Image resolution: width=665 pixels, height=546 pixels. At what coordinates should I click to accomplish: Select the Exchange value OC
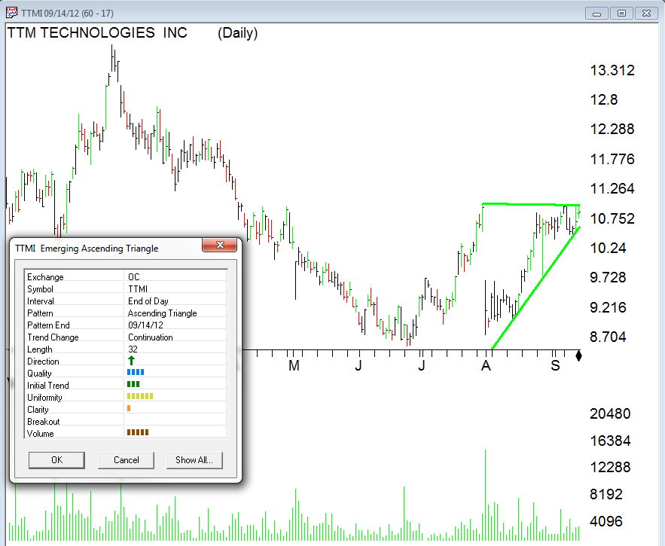[x=134, y=277]
